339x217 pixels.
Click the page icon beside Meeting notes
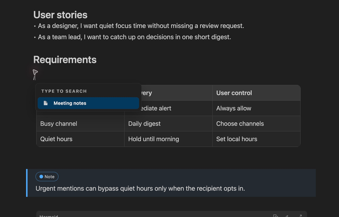pyautogui.click(x=46, y=103)
